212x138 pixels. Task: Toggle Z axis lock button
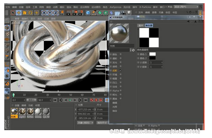tap(56, 13)
